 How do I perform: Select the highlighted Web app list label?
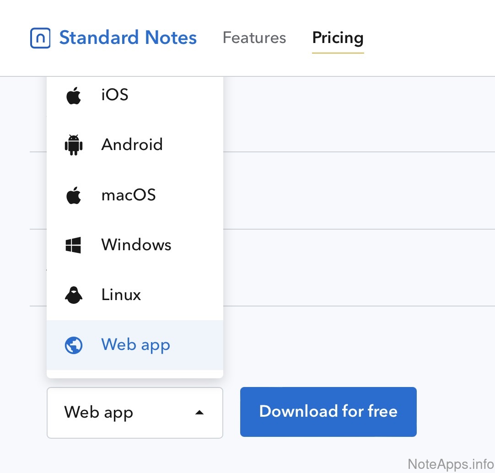[x=136, y=345]
